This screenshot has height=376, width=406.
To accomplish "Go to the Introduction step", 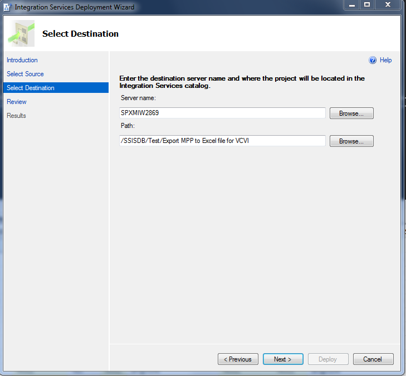I will 22,60.
